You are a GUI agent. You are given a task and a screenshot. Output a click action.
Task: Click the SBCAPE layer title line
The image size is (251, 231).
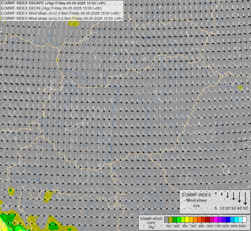[53, 3]
